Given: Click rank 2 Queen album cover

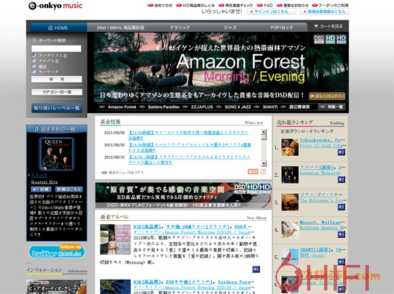Looking at the screenshot, I should [x=290, y=175].
